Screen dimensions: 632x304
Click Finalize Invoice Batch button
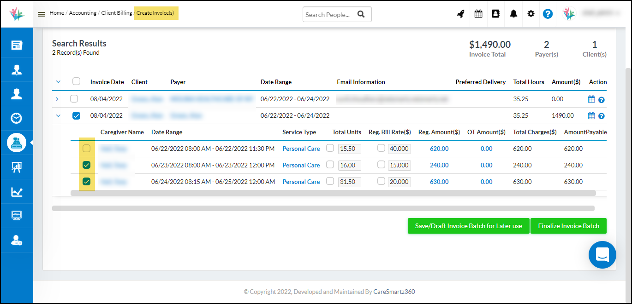pos(568,226)
